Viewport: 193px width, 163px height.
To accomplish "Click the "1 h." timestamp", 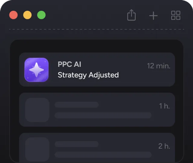I will tap(164, 106).
